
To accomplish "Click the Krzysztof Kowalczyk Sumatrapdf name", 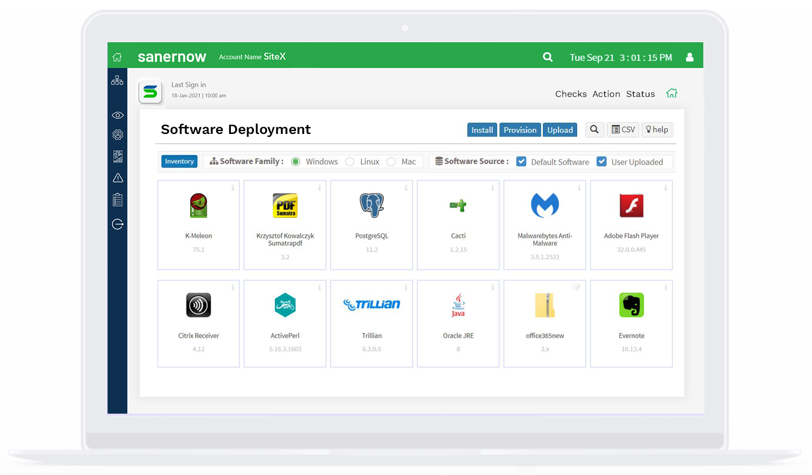I will tap(285, 240).
